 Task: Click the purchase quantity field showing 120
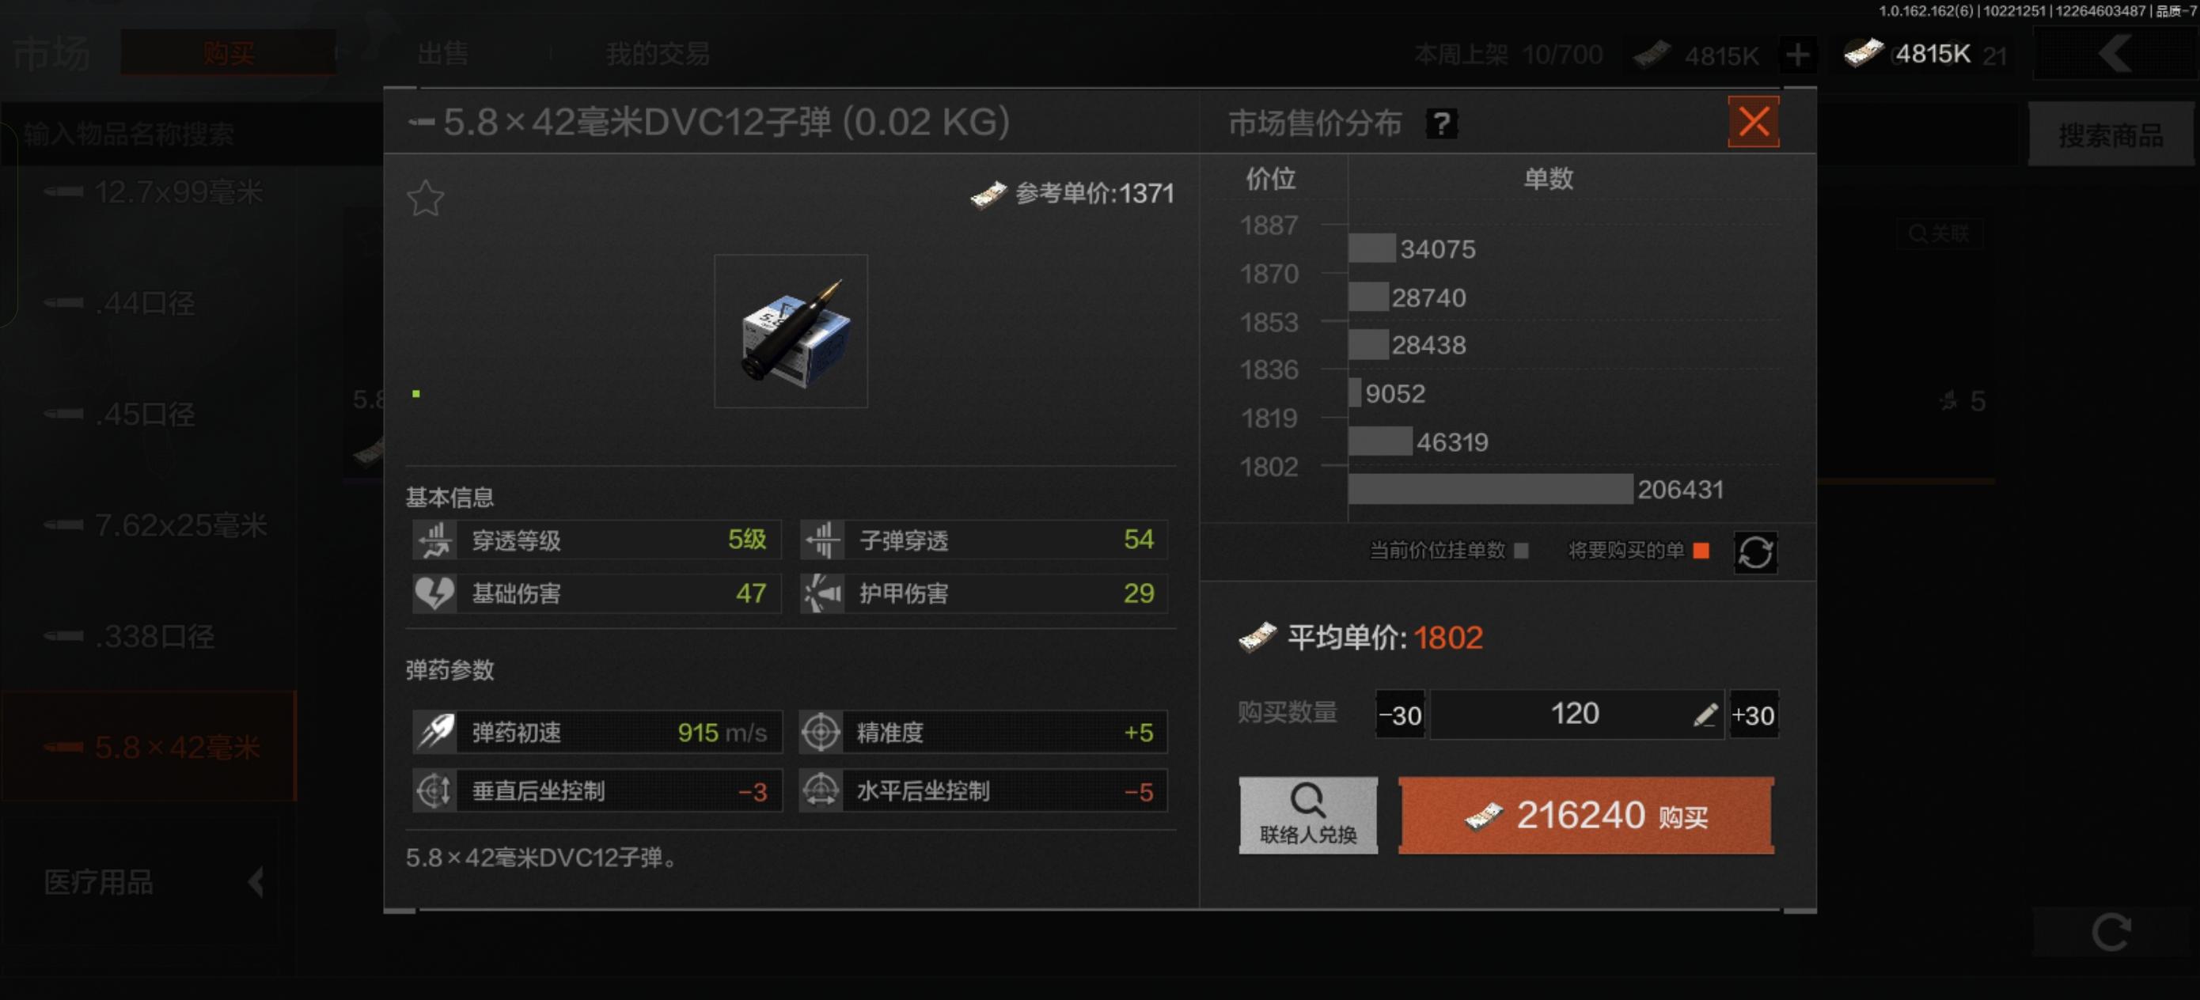click(1576, 714)
